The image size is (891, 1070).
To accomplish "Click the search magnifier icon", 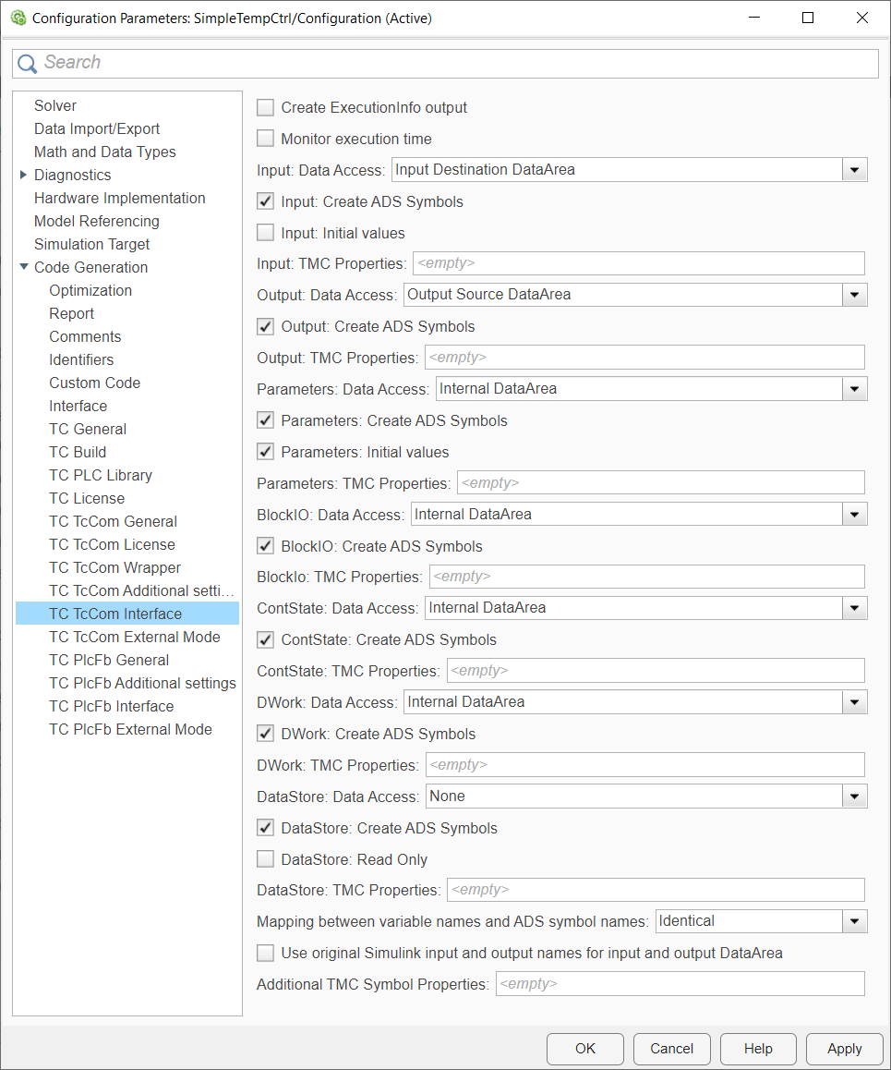I will [x=28, y=64].
